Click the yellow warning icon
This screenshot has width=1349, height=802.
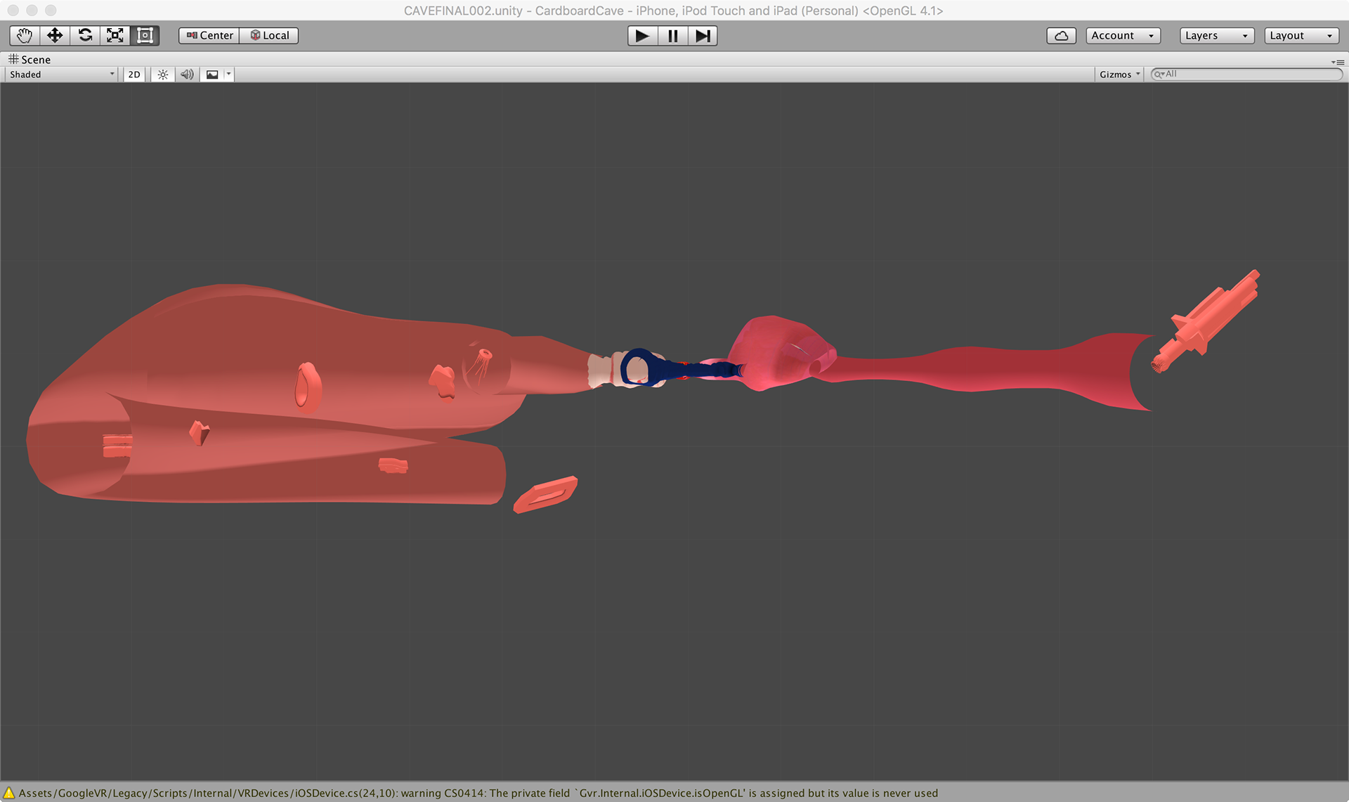pyautogui.click(x=8, y=793)
